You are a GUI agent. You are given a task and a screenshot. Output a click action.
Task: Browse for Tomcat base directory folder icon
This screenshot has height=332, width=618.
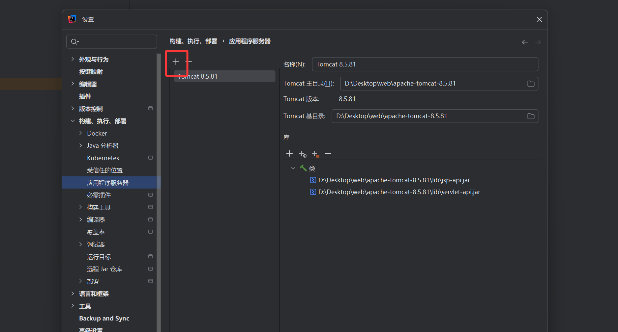coord(531,116)
